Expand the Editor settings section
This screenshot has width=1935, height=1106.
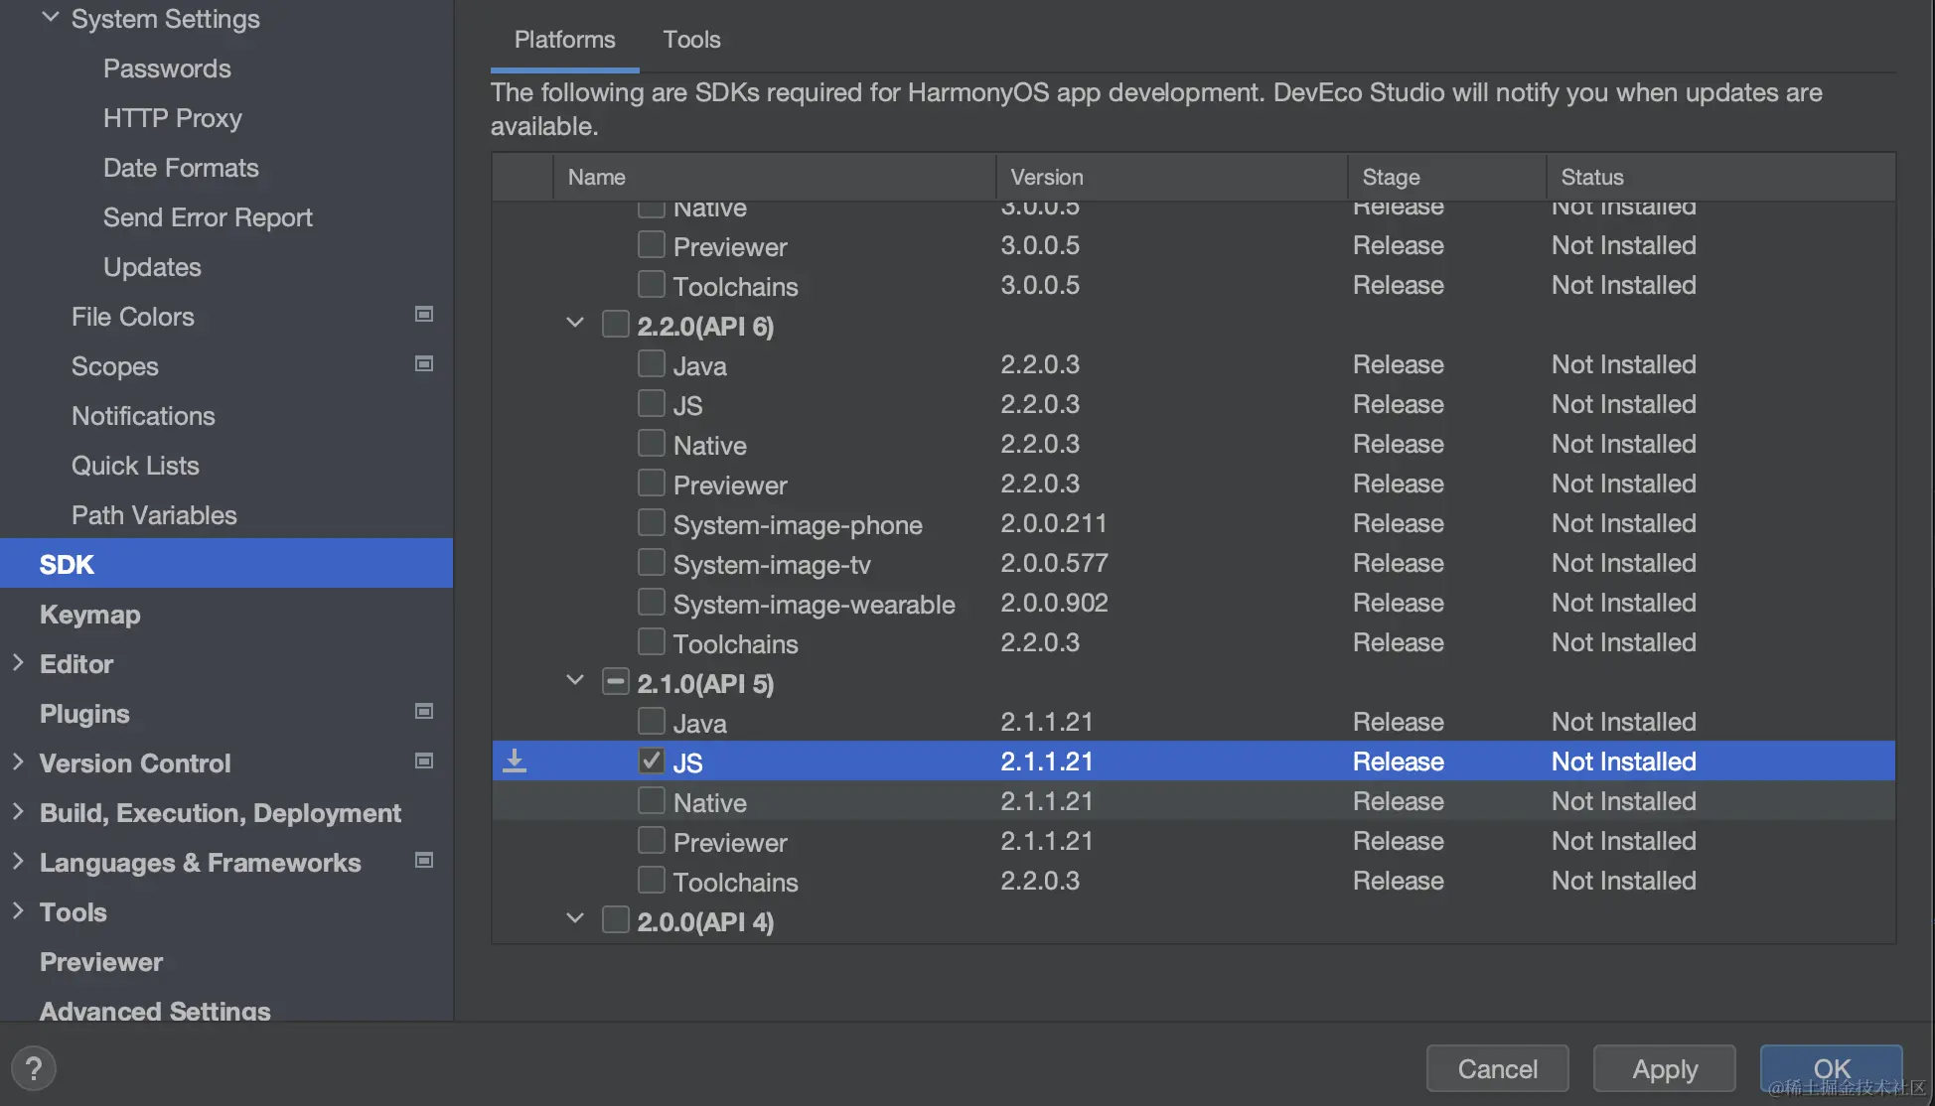pos(18,663)
